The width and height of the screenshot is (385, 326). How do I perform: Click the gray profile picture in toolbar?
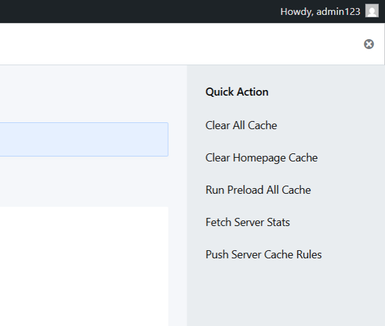tap(372, 11)
